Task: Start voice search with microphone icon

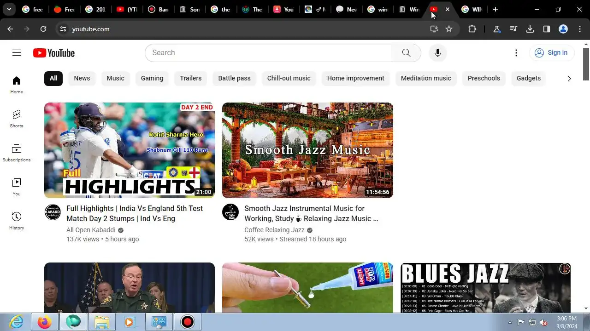Action: (x=438, y=53)
